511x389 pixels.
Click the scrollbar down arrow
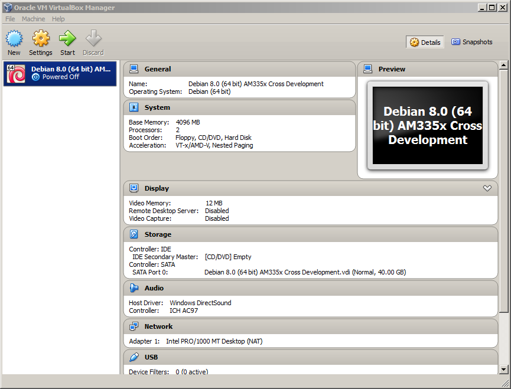point(503,369)
